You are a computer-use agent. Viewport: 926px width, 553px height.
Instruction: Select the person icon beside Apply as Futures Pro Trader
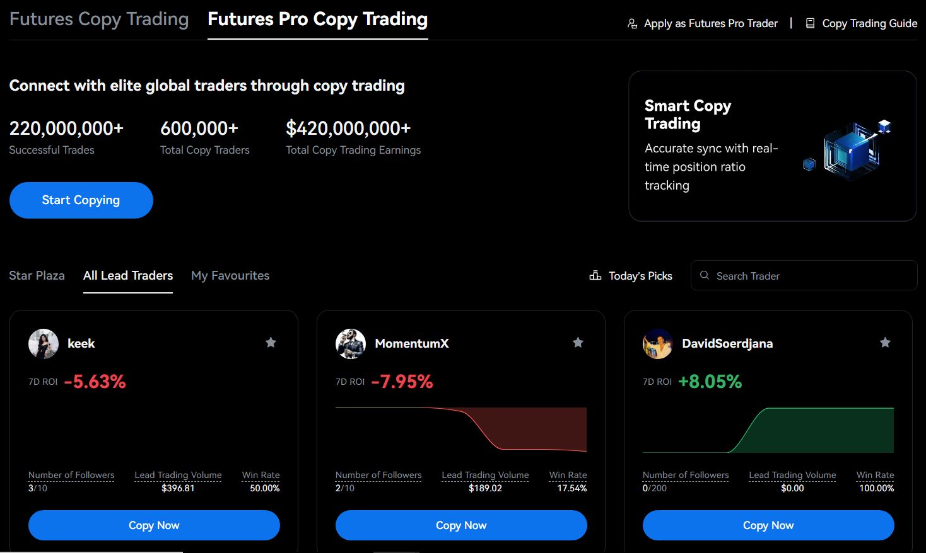(631, 23)
